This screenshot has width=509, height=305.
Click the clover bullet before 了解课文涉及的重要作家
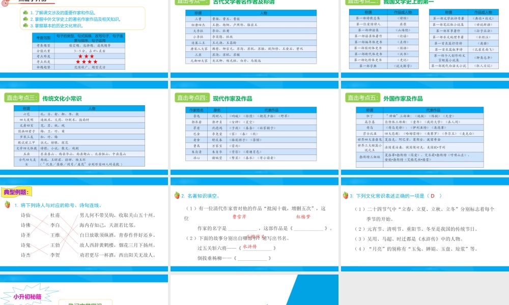[25, 13]
